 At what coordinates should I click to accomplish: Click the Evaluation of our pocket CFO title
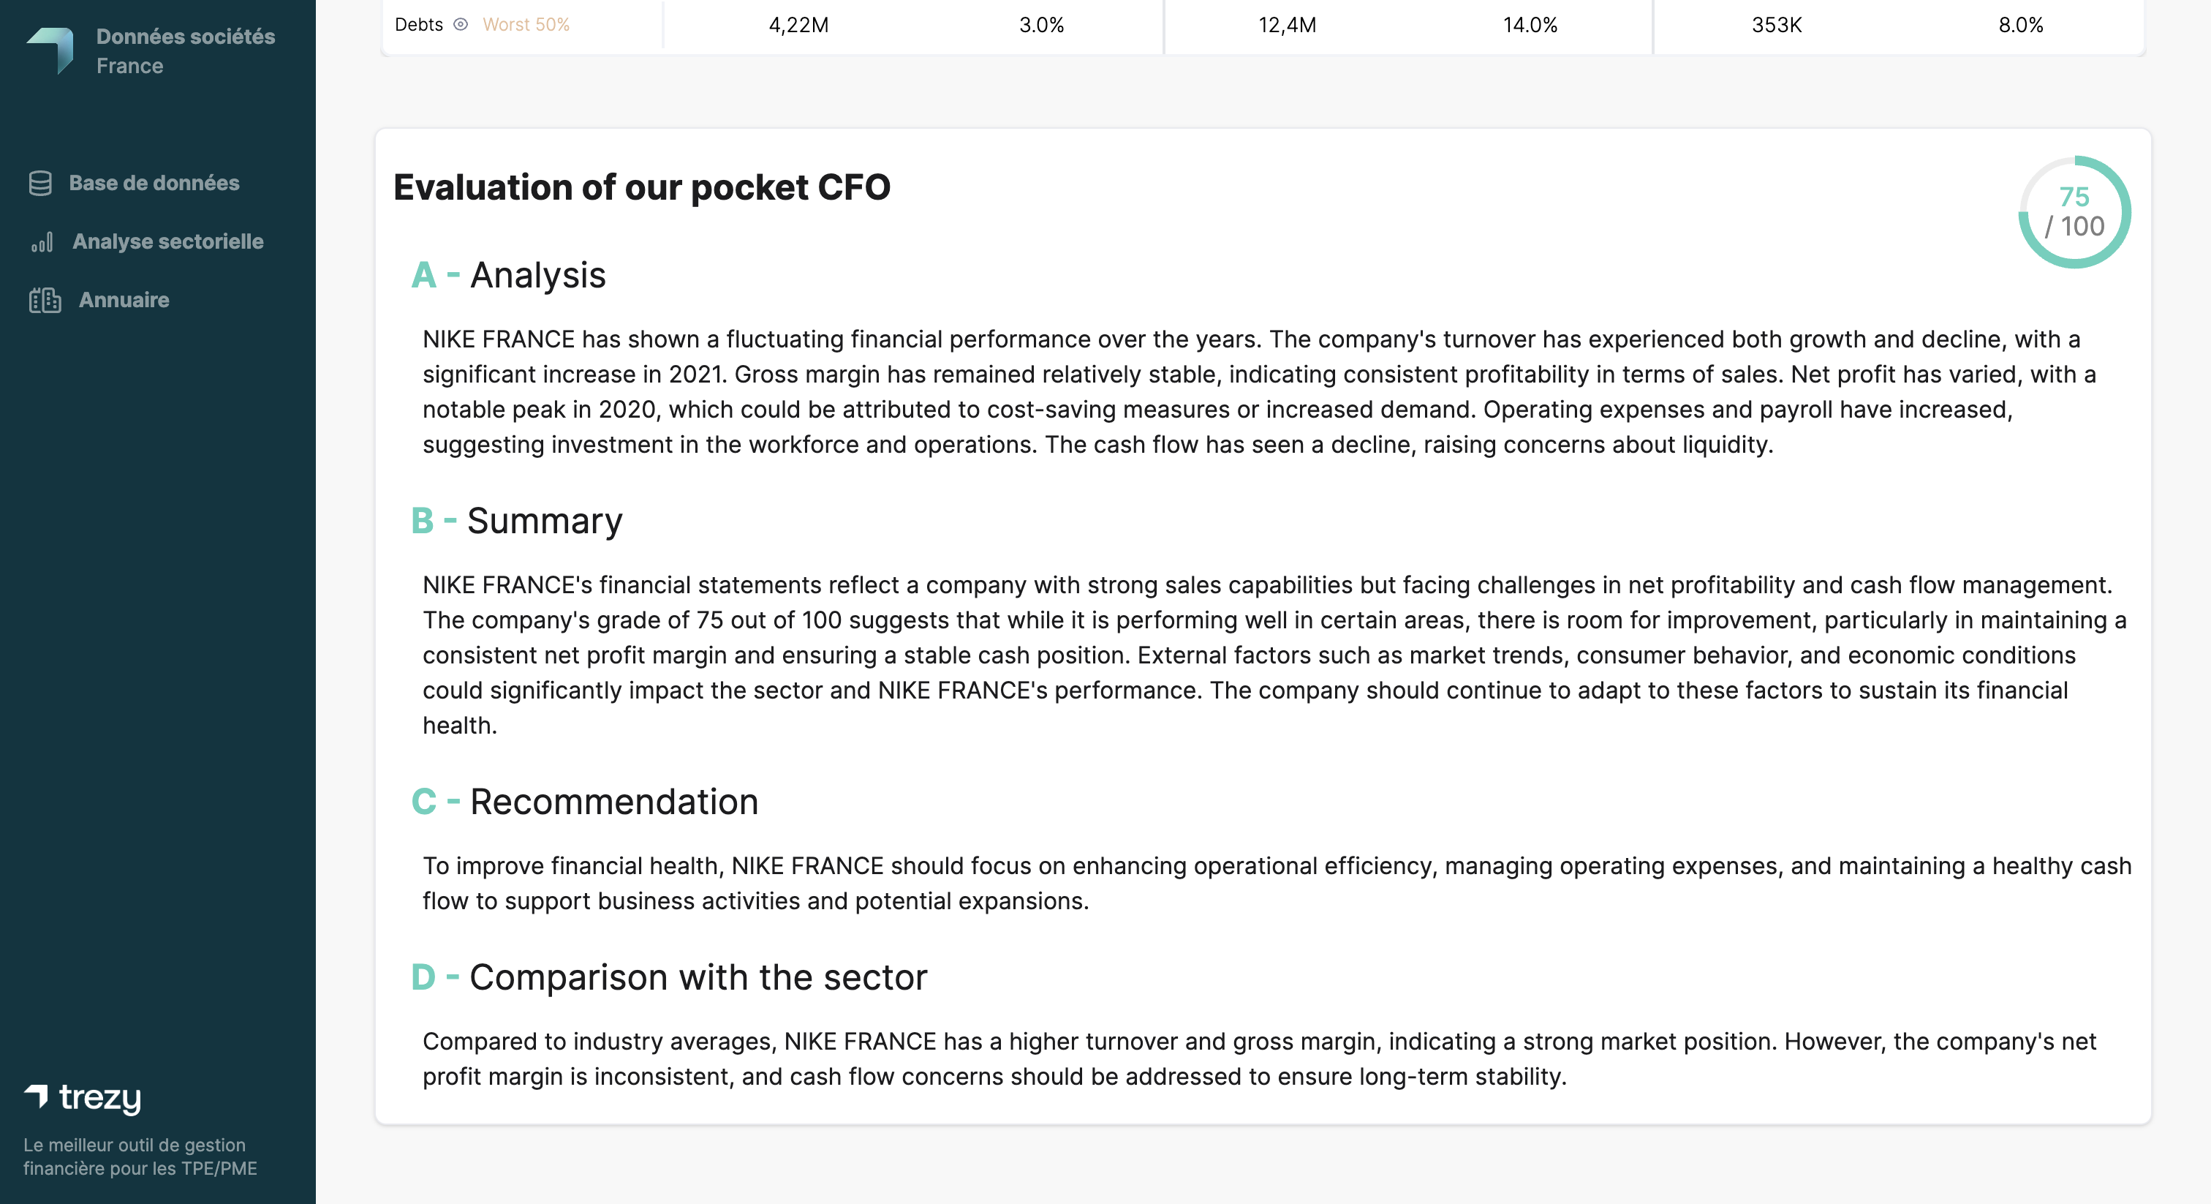tap(642, 187)
